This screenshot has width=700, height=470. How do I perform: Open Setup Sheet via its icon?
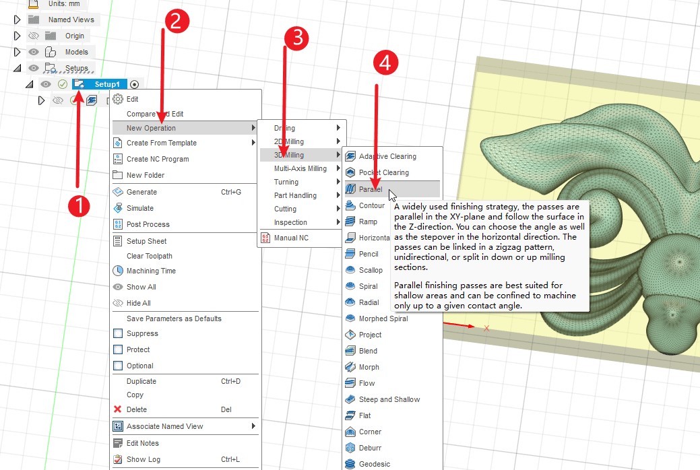click(x=118, y=241)
